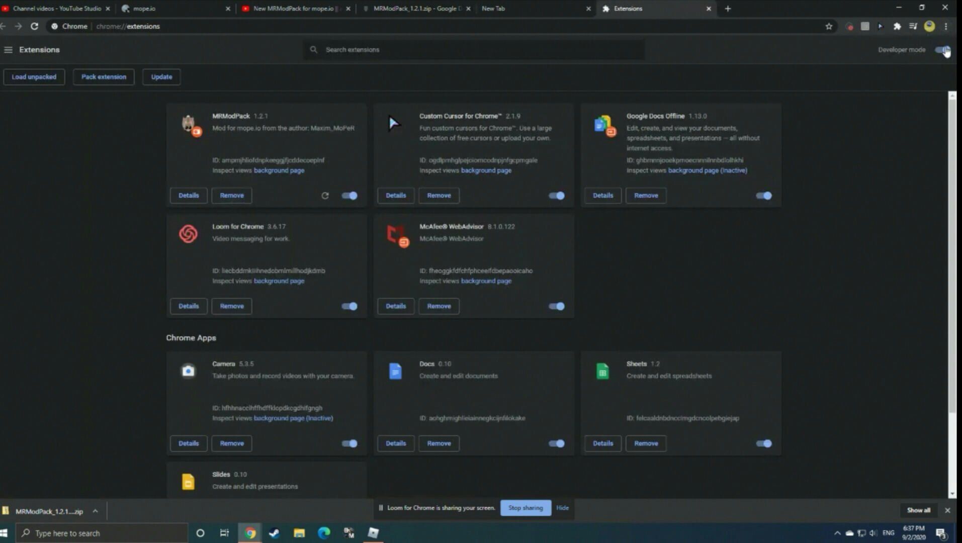Click the McAfee WebAdvisor icon
Screen dimensions: 962x543
click(397, 235)
